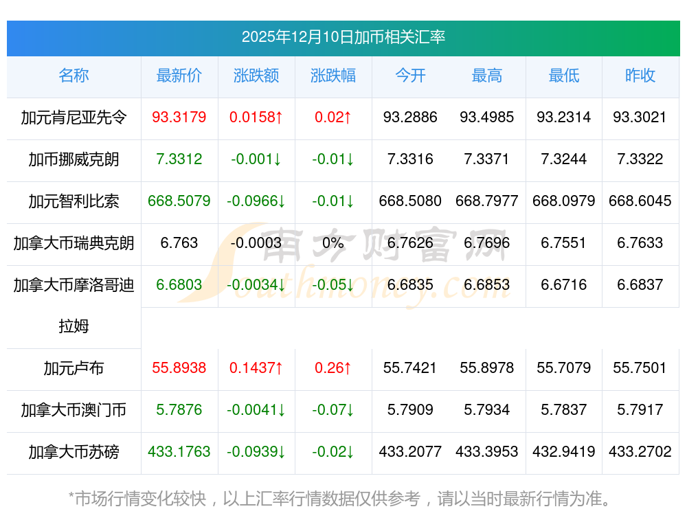Select the 加拿大币摩洛哥迪拉姆 row name
Screen dimensions: 687x520
point(74,306)
